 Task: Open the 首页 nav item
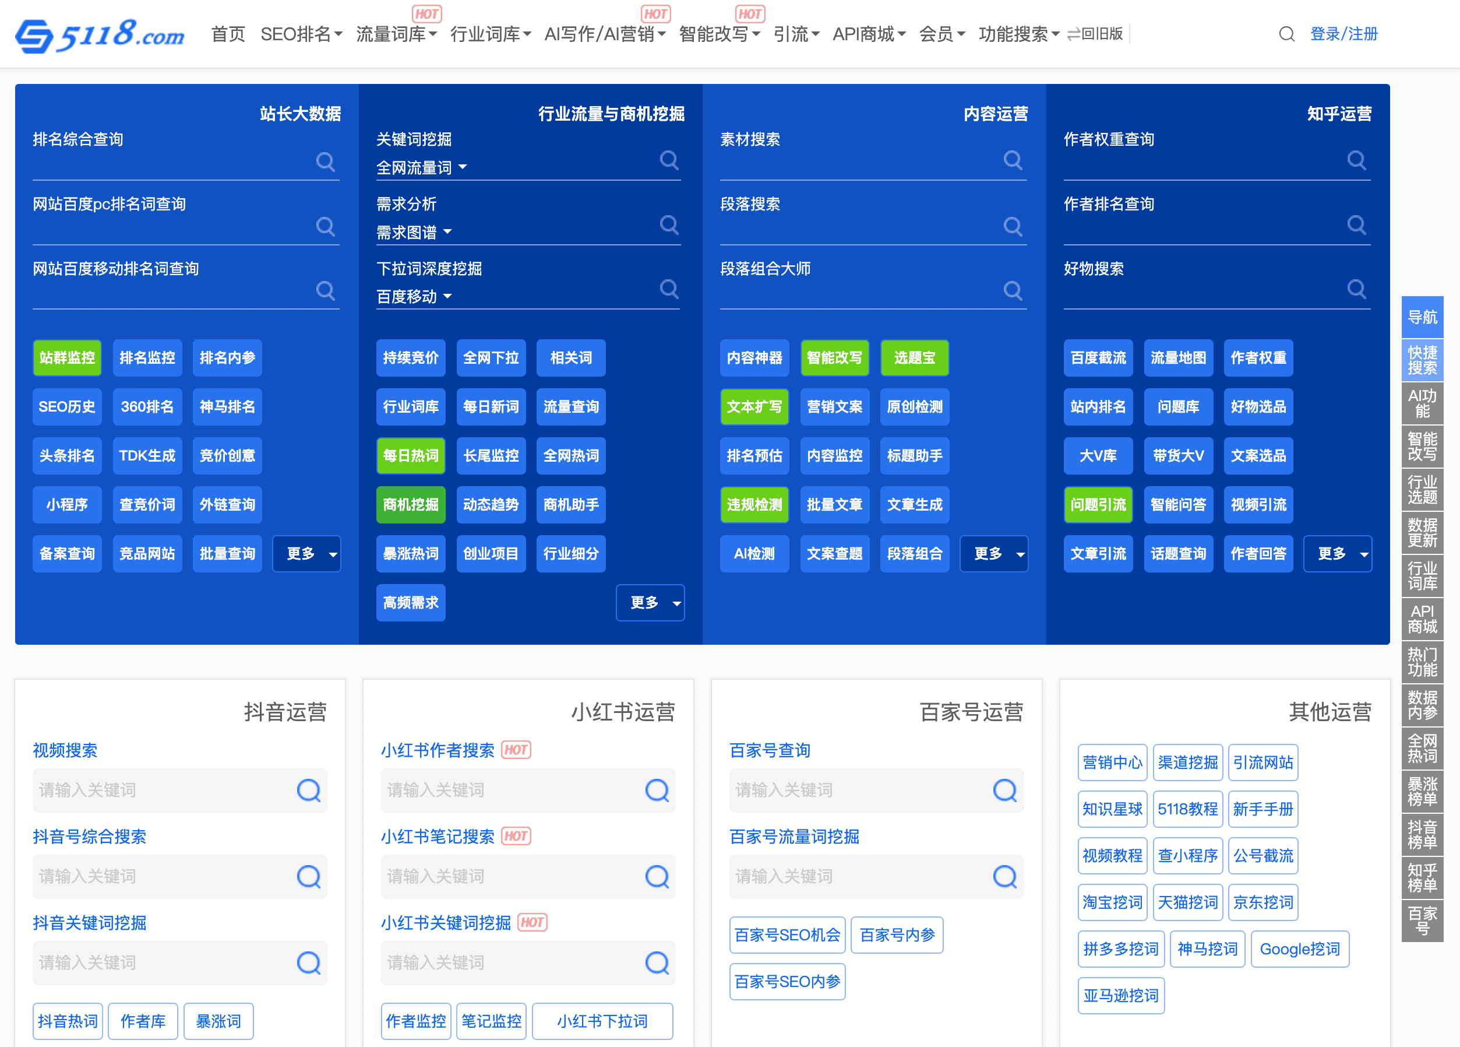coord(228,34)
